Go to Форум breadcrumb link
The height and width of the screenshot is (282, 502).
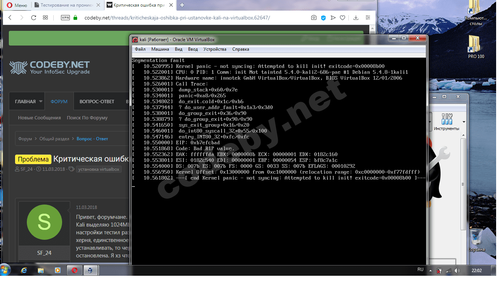coord(25,139)
